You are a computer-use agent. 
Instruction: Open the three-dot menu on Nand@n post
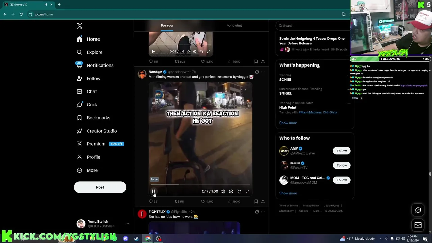[x=263, y=72]
